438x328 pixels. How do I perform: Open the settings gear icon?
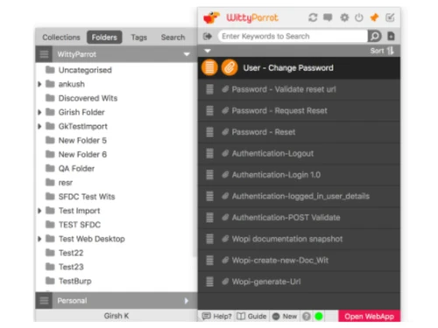[344, 17]
